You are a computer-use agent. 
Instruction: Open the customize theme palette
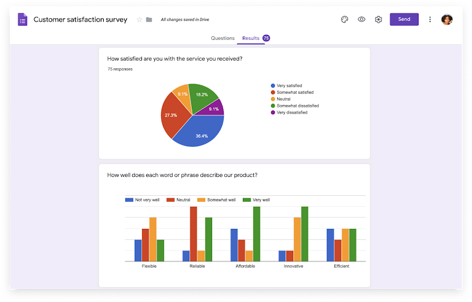coord(344,19)
